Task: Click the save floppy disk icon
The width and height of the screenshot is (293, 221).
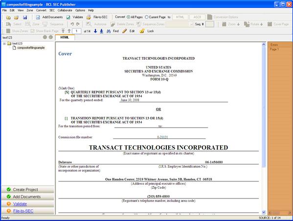Action: pos(25,18)
